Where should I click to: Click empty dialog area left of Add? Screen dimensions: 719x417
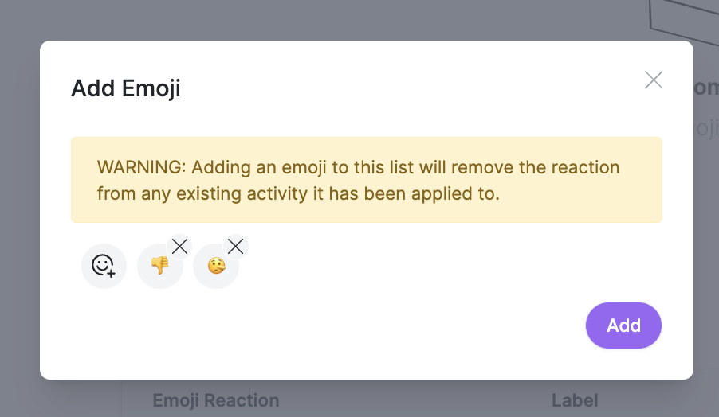tap(321, 325)
